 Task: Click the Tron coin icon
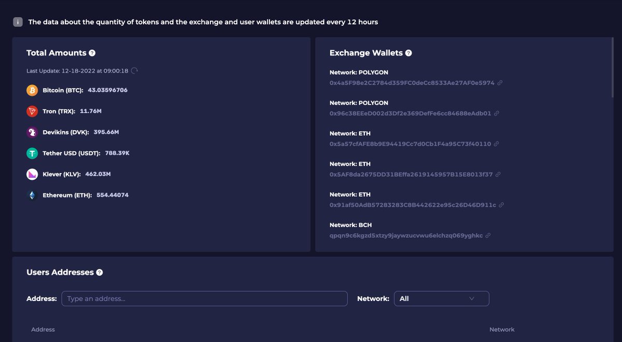click(32, 111)
